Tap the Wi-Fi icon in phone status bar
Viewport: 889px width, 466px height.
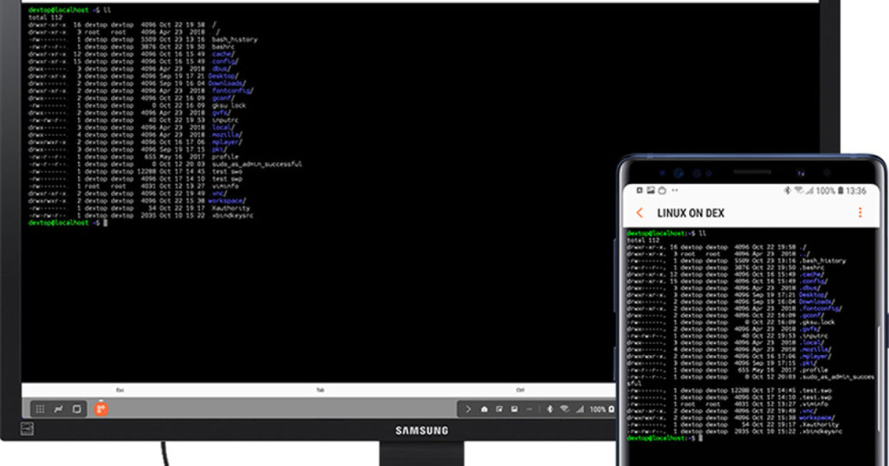click(798, 191)
